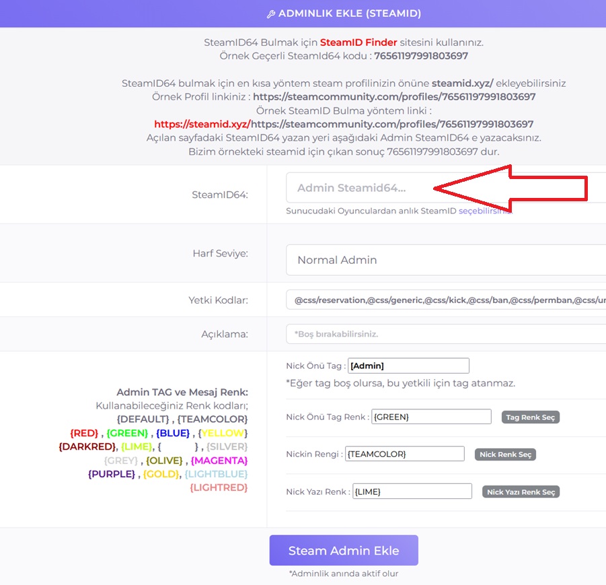This screenshot has width=606, height=585.
Task: Click the {RED} color code label
Action: coord(84,433)
